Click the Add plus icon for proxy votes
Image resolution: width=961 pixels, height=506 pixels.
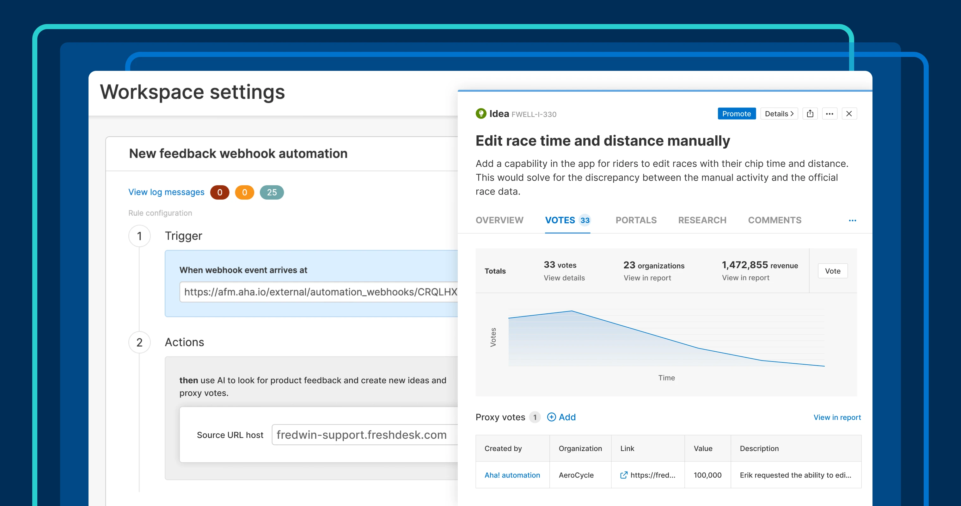click(x=552, y=417)
